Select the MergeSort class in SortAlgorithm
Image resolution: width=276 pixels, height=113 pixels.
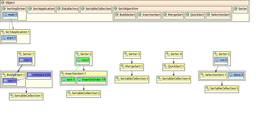(173, 15)
